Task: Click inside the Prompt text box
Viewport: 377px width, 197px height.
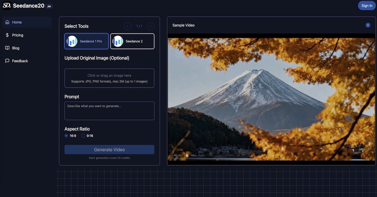Action: (x=109, y=111)
